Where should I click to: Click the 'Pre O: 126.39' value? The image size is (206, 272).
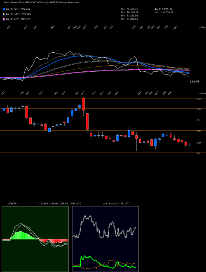129,9
